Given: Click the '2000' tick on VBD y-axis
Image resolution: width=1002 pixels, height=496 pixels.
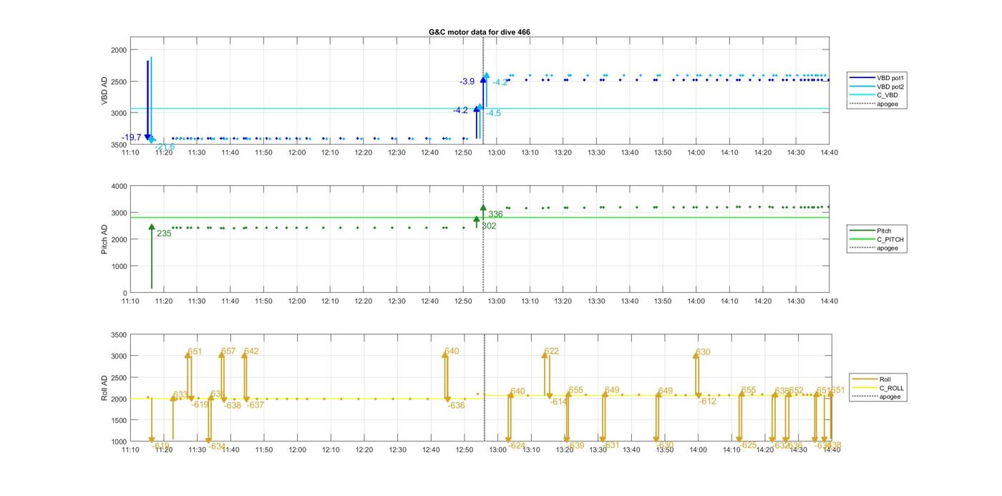Looking at the screenshot, I should point(119,50).
